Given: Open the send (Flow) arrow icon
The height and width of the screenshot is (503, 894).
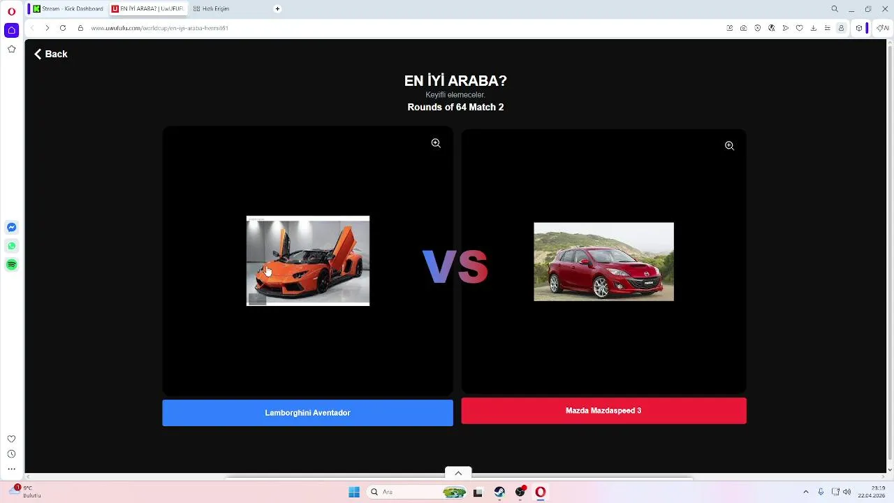Looking at the screenshot, I should pyautogui.click(x=786, y=28).
